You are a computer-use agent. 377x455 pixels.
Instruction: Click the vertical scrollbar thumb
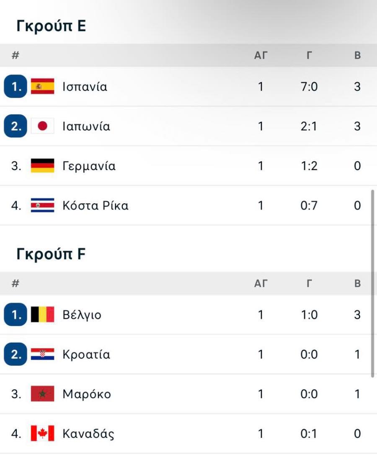pyautogui.click(x=373, y=284)
